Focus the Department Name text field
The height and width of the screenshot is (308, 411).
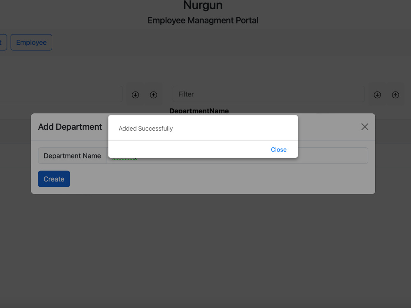point(237,156)
